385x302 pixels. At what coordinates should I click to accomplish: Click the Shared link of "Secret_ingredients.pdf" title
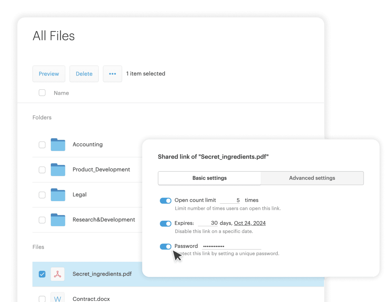pos(213,157)
